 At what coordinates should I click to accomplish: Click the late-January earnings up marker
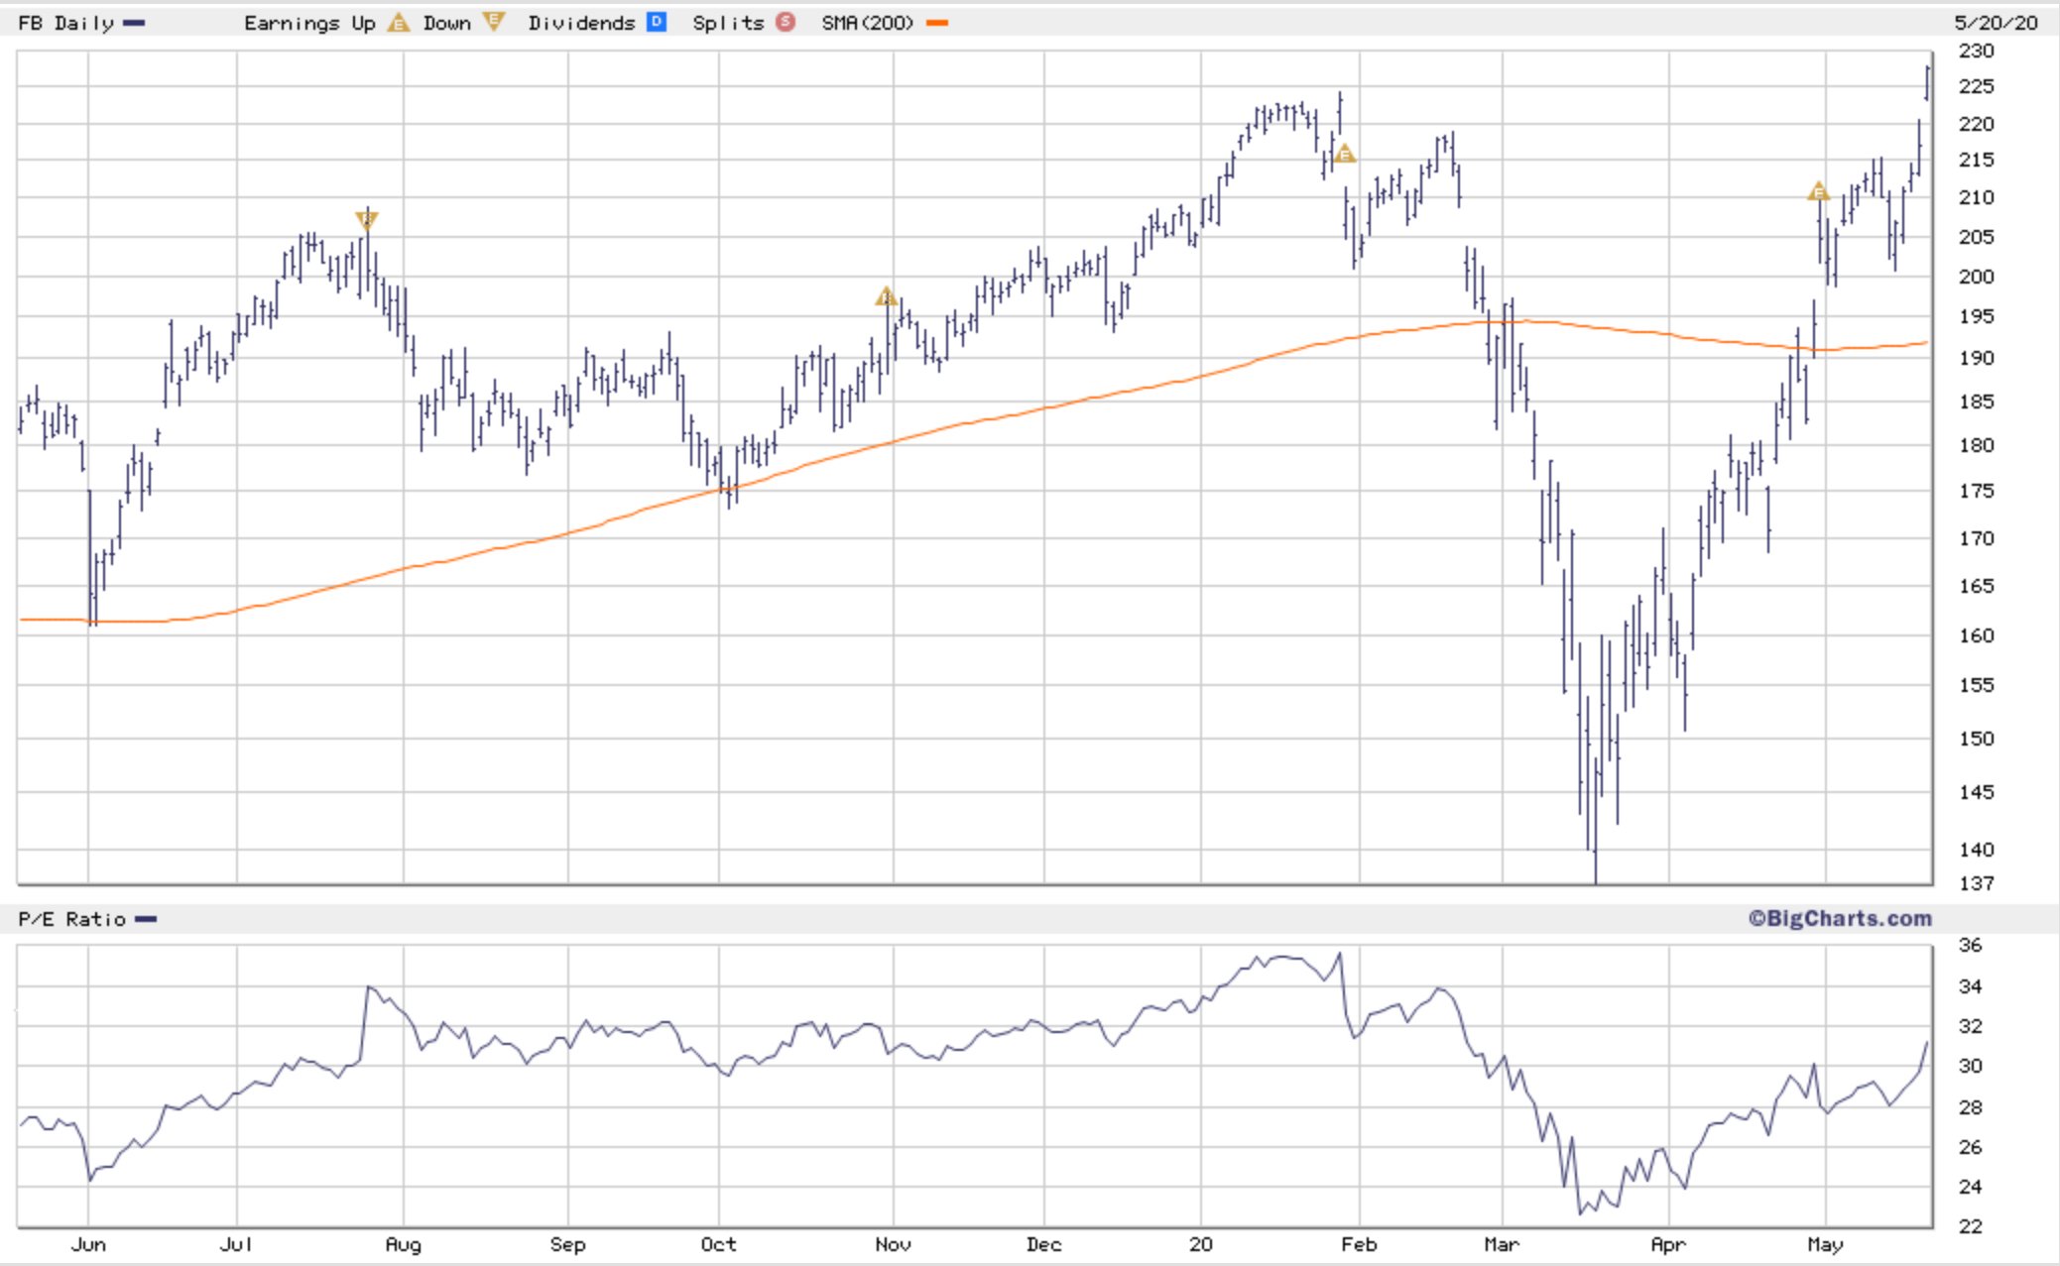tap(1344, 154)
